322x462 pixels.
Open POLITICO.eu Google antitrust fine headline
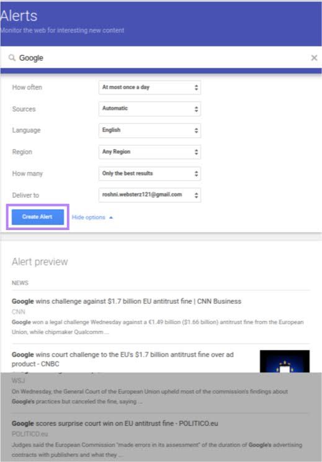[115, 424]
